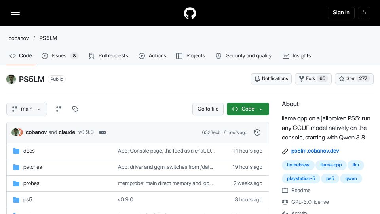Screen dimensions: 380x214
Task: Open the cobanov owner link
Action: 19,38
